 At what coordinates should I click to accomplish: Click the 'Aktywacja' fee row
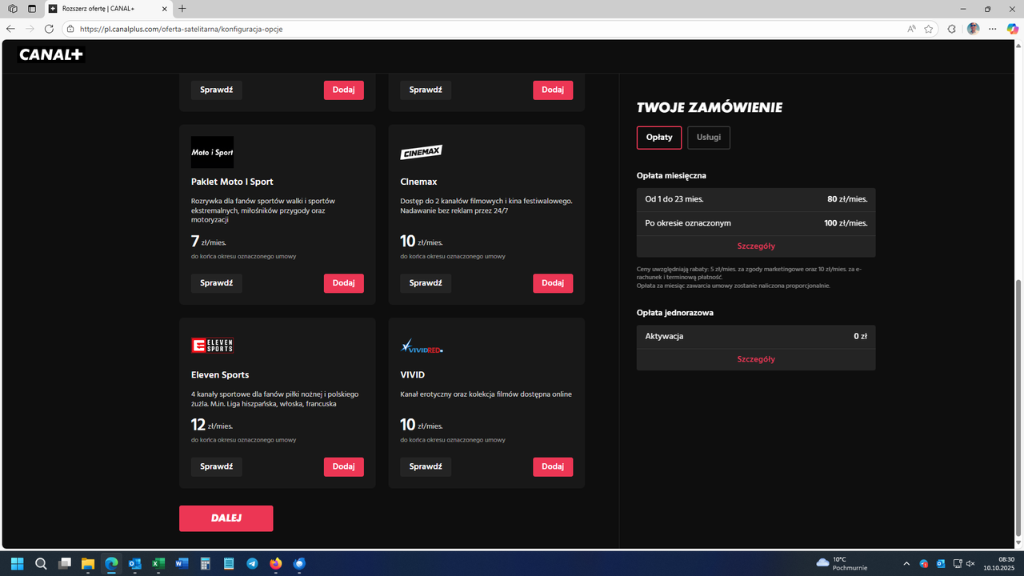tap(756, 336)
